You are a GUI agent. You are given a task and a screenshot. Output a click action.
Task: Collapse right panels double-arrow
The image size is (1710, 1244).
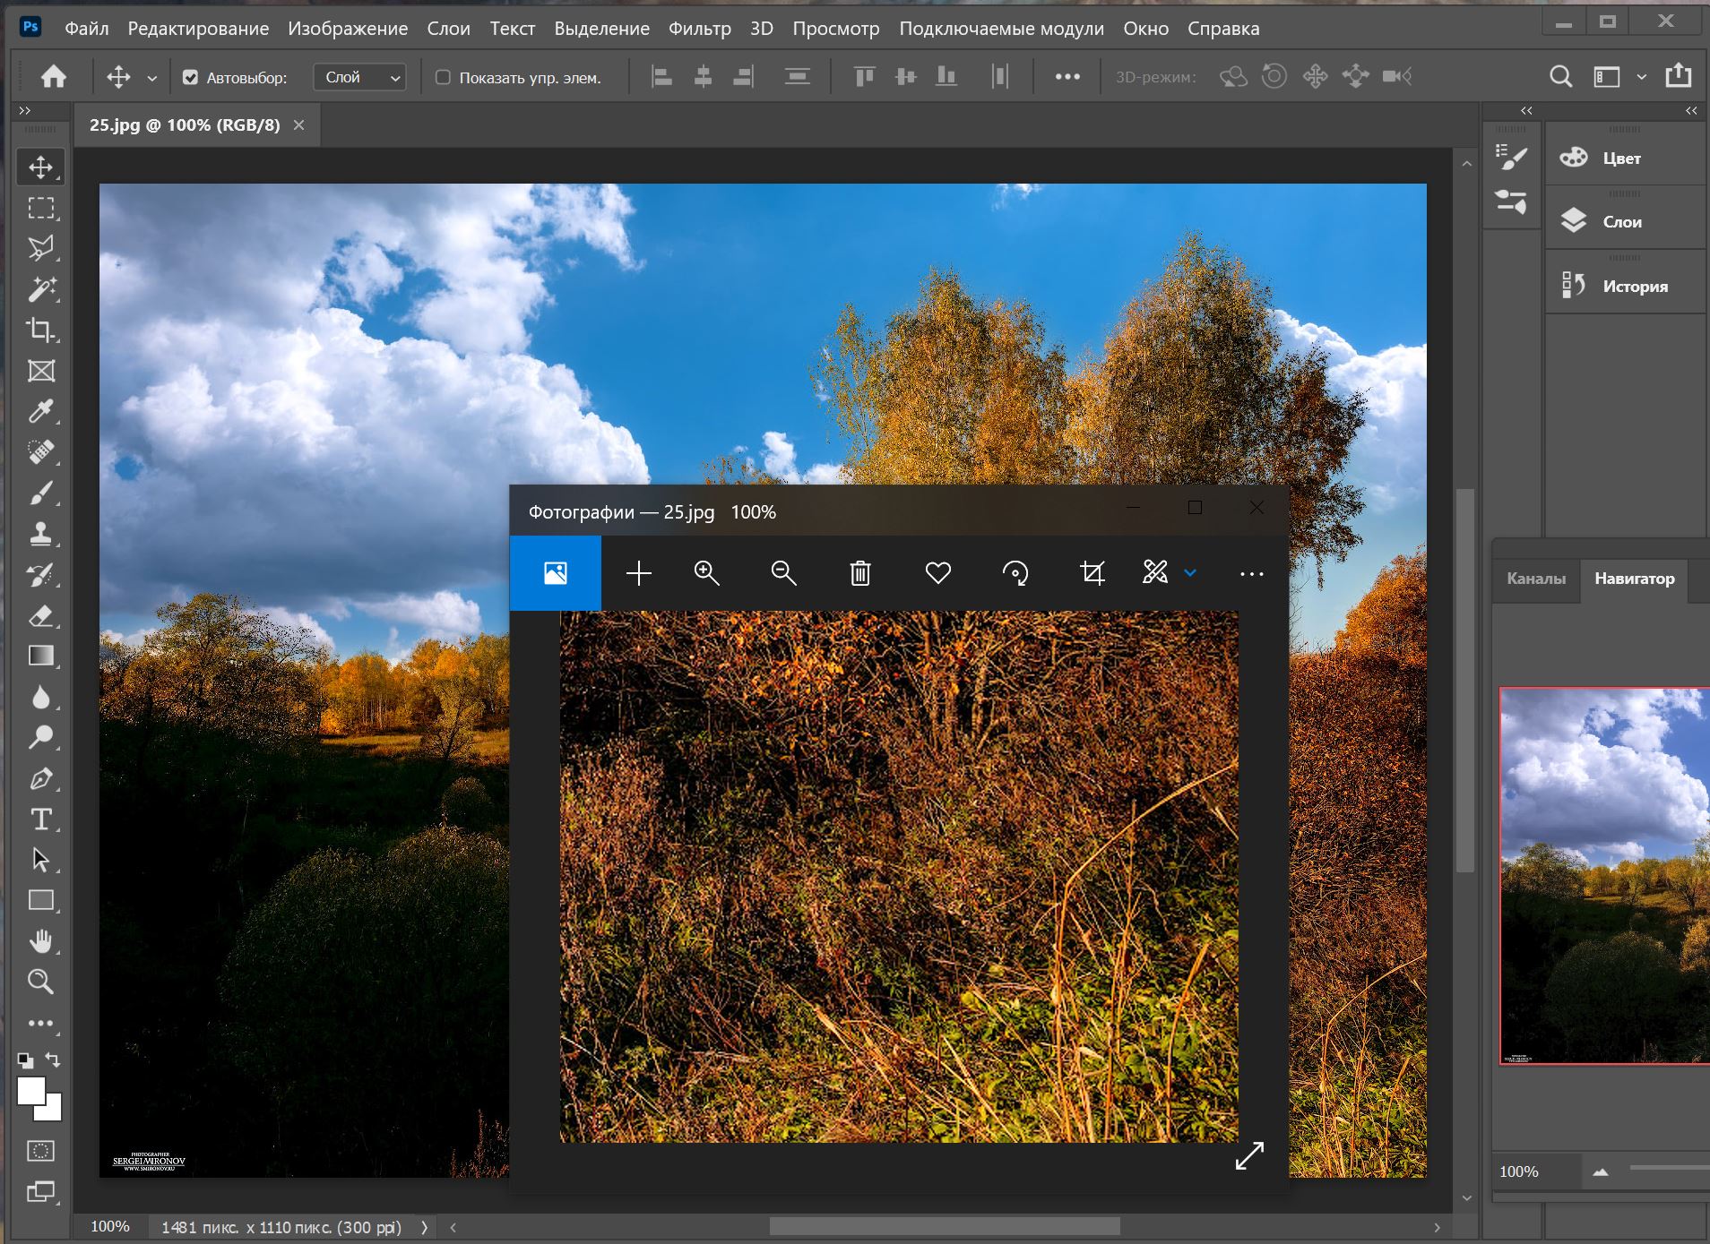click(1691, 111)
